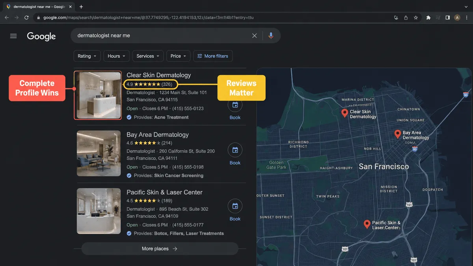Viewport: 473px width, 266px height.
Task: Open Pacific Skin & Laser Center photo
Action: coord(99,211)
